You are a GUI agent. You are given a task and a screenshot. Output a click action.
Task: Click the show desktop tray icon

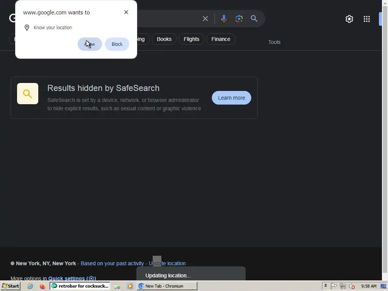(383, 286)
